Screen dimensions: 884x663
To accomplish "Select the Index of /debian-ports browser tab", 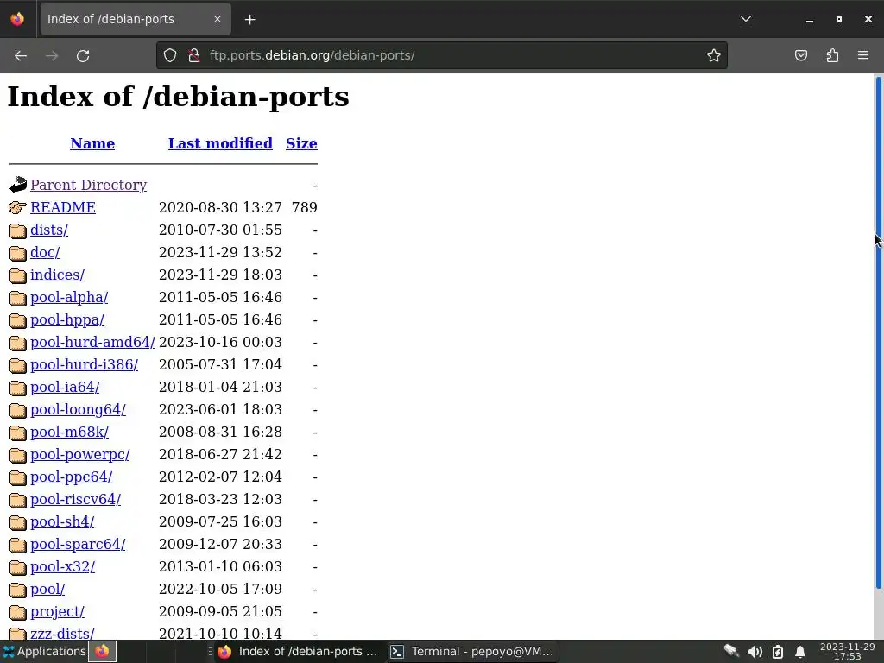I will pos(136,19).
